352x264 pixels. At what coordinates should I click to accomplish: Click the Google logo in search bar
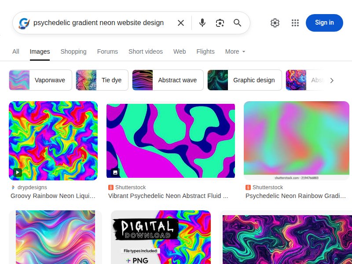click(x=24, y=23)
